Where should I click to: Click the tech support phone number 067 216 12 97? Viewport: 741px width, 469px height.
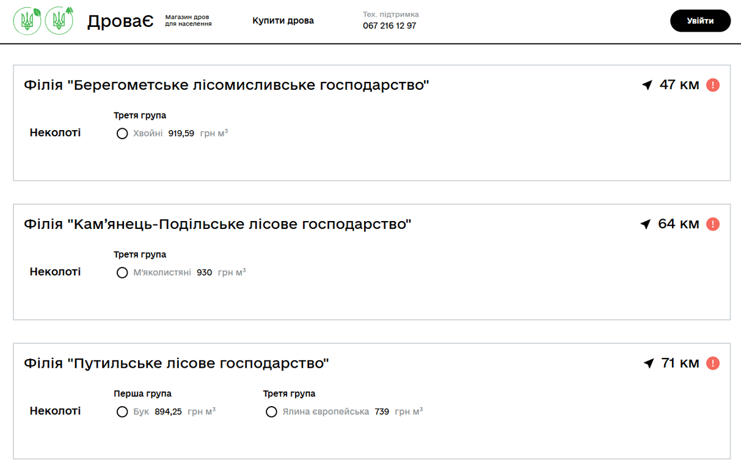pos(389,26)
